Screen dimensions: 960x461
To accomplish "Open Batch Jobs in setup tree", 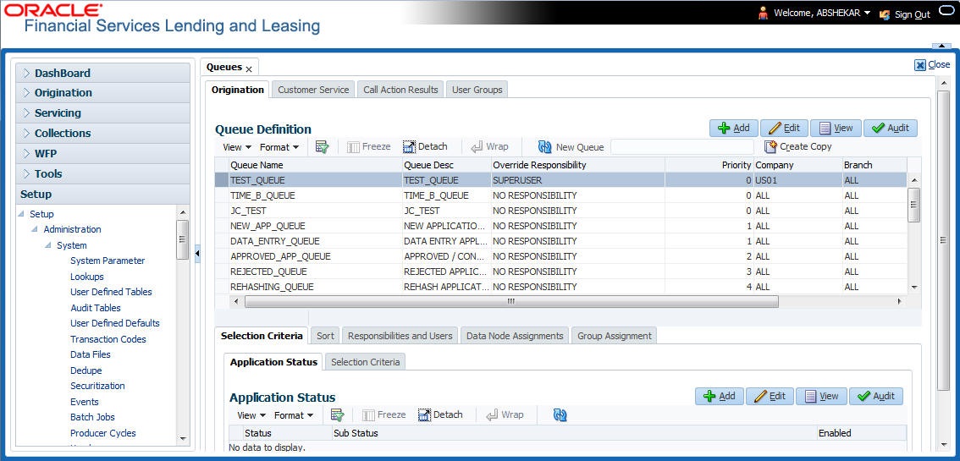I will click(x=92, y=417).
